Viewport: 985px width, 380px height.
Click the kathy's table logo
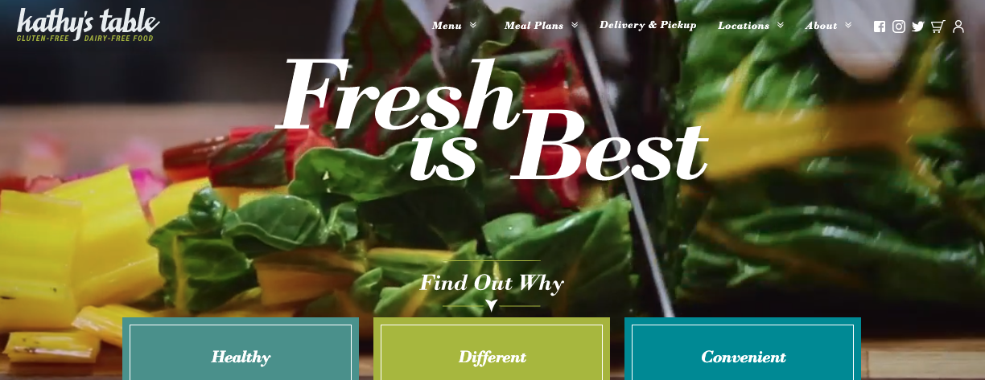click(x=88, y=26)
